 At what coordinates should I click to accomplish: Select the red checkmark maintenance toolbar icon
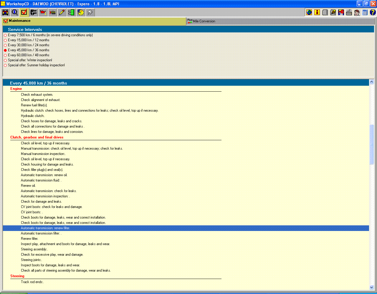[24, 12]
